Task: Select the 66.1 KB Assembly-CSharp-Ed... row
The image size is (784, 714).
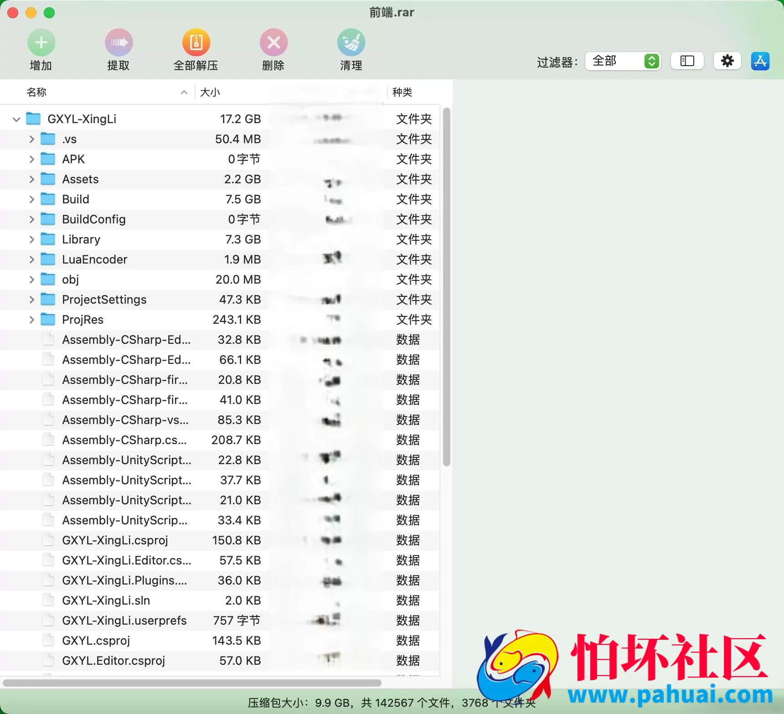Action: [x=220, y=360]
